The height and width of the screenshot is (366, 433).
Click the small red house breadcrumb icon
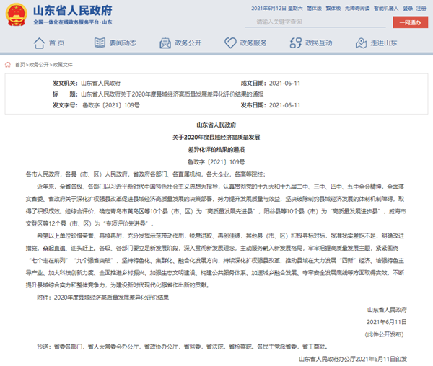[x=8, y=65]
